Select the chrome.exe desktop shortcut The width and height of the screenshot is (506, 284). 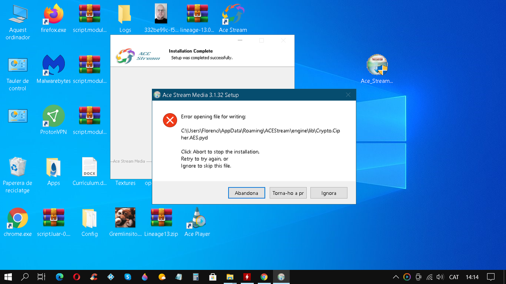coord(18,222)
